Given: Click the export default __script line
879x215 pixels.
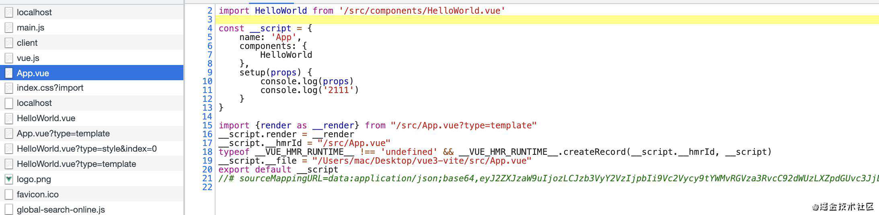Looking at the screenshot, I should (278, 170).
